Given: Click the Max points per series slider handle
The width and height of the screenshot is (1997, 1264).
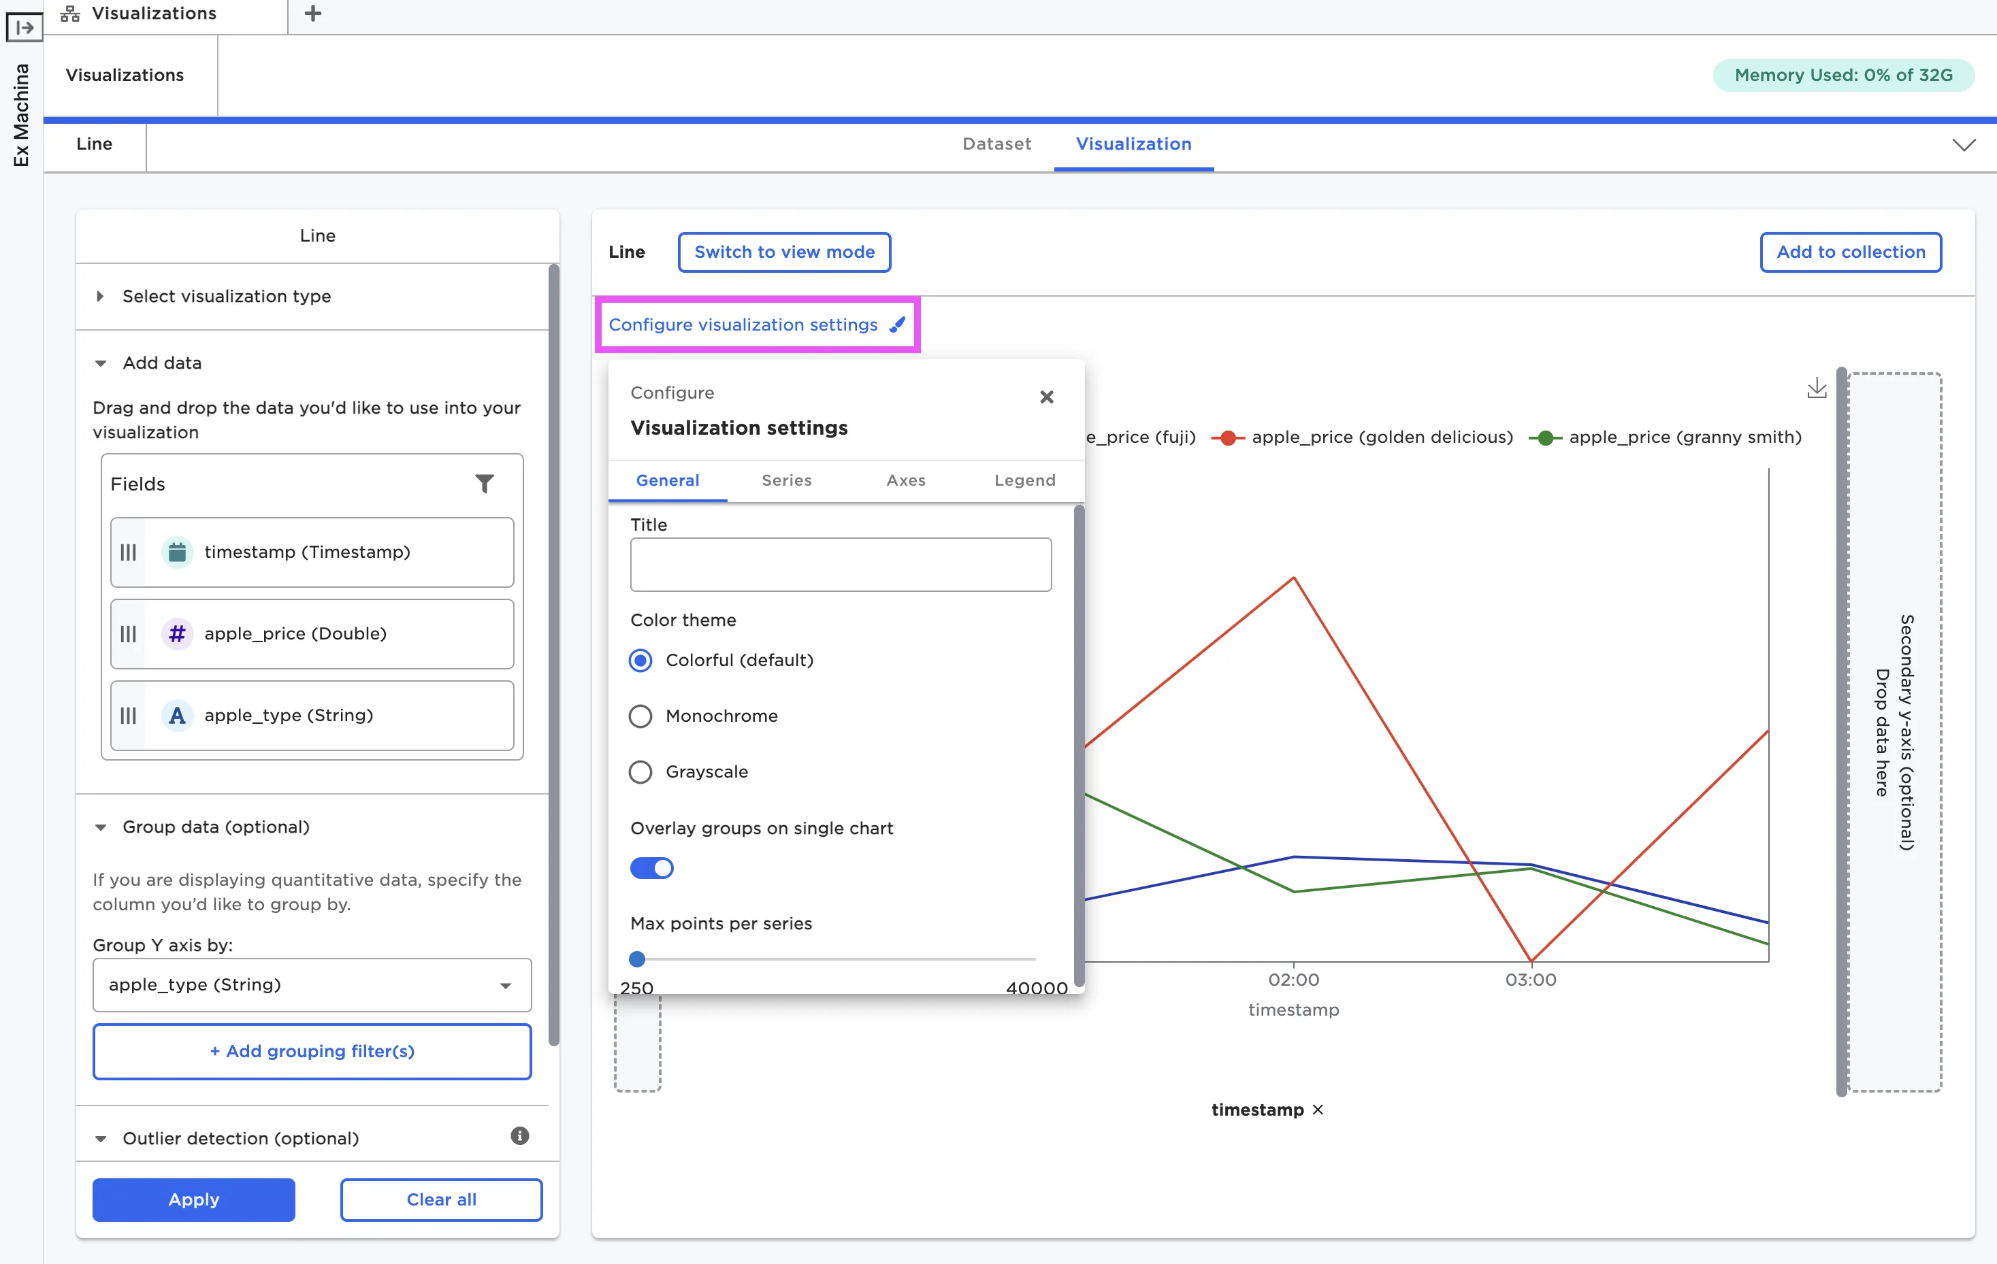Looking at the screenshot, I should click(x=637, y=959).
